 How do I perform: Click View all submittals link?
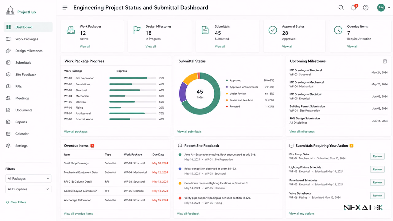(189, 132)
